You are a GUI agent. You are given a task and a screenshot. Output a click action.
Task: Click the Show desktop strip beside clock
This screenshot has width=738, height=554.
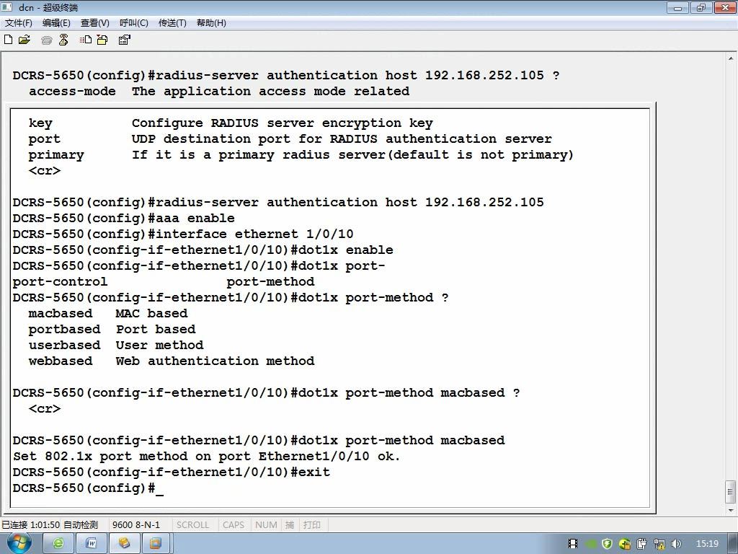(x=733, y=544)
